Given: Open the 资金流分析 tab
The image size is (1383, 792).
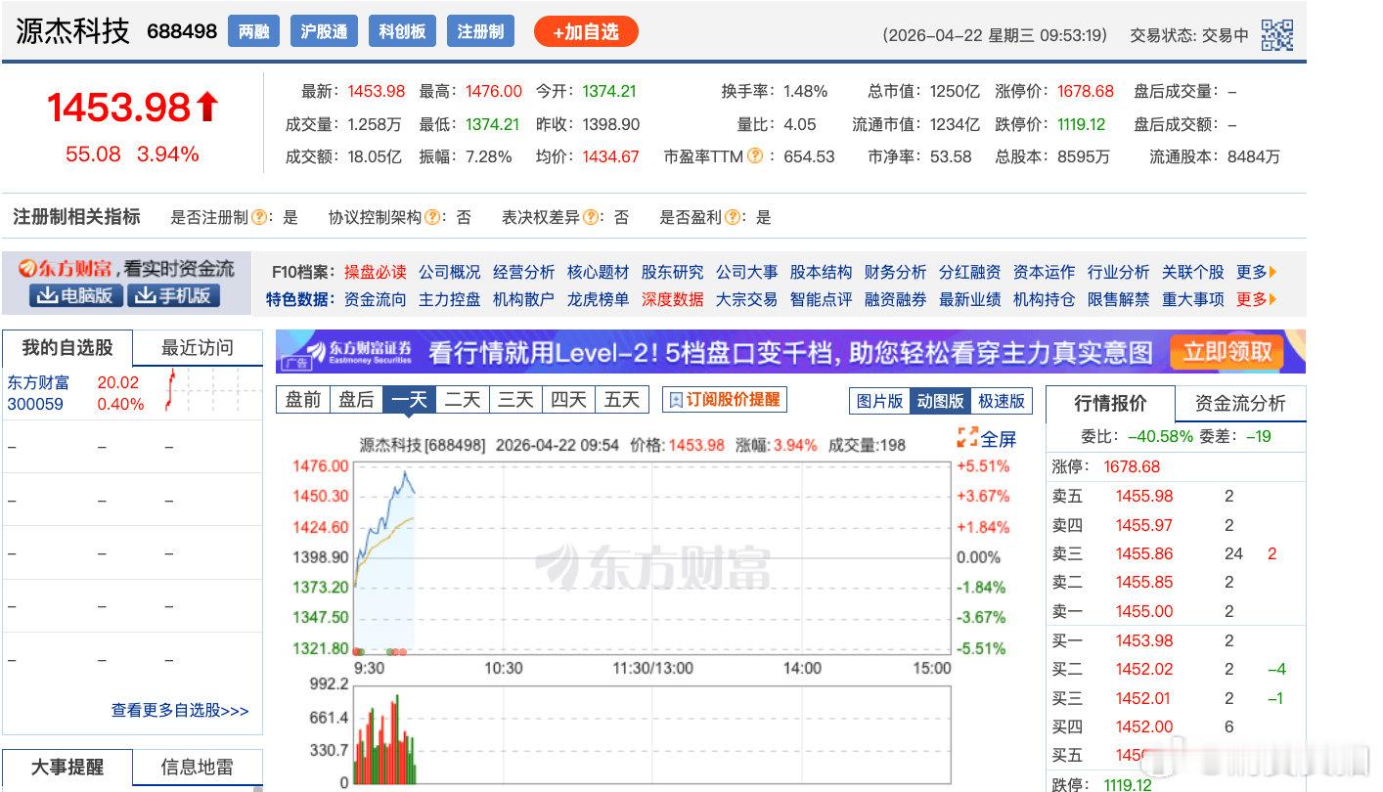Looking at the screenshot, I should [x=1240, y=403].
